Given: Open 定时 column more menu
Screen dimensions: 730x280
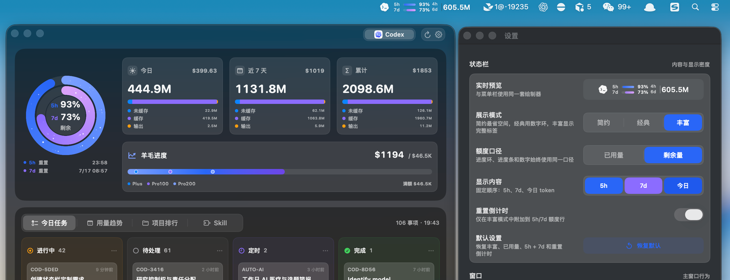Looking at the screenshot, I should tap(325, 250).
